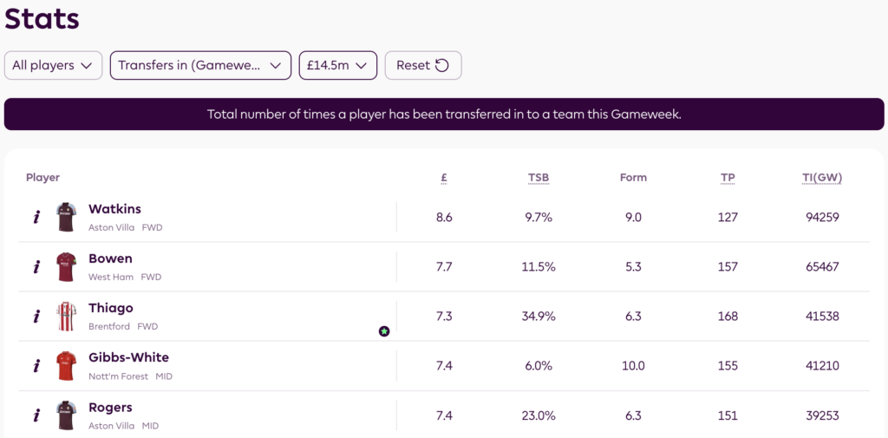
Task: Select the Bowen player name
Action: pos(110,258)
